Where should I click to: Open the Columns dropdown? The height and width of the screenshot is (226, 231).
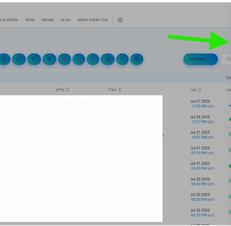pos(200,59)
